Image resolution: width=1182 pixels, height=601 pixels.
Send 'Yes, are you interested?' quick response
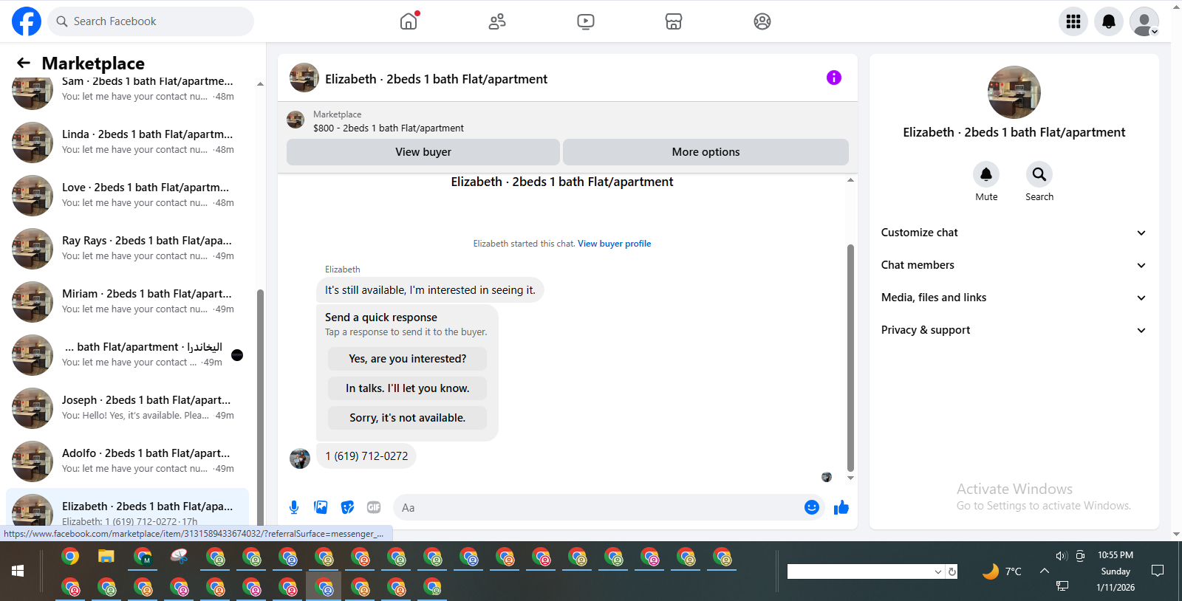(x=408, y=359)
